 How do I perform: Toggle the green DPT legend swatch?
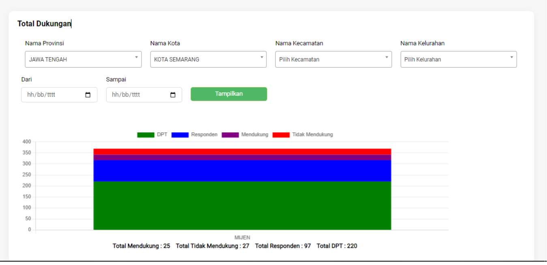[146, 135]
